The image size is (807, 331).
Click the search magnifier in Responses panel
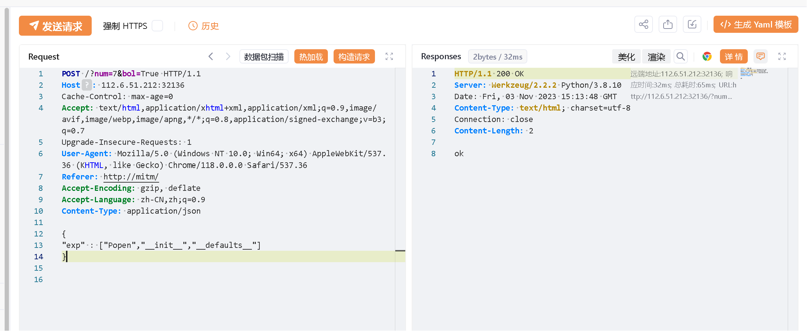pos(680,56)
